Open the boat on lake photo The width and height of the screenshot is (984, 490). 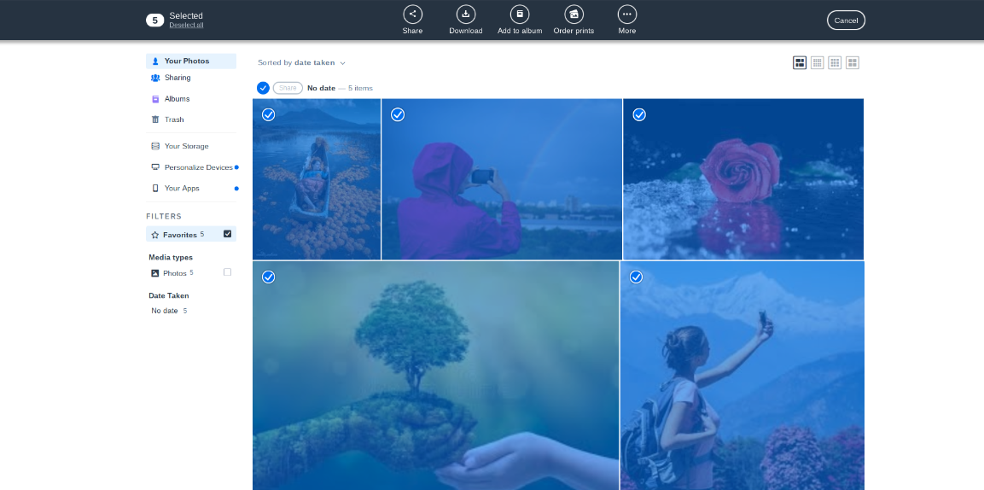click(x=317, y=178)
